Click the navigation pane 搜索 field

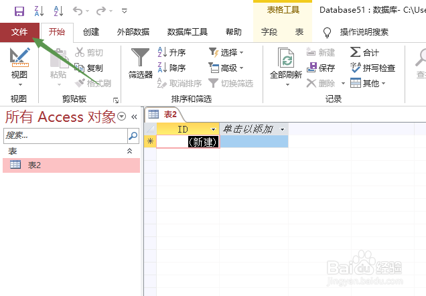pyautogui.click(x=66, y=135)
